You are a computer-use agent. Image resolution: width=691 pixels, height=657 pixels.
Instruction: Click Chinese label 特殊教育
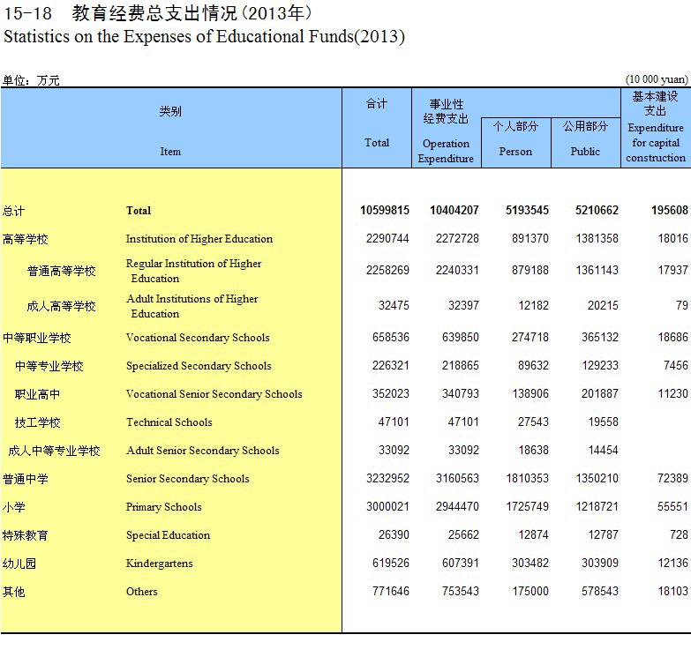point(25,535)
